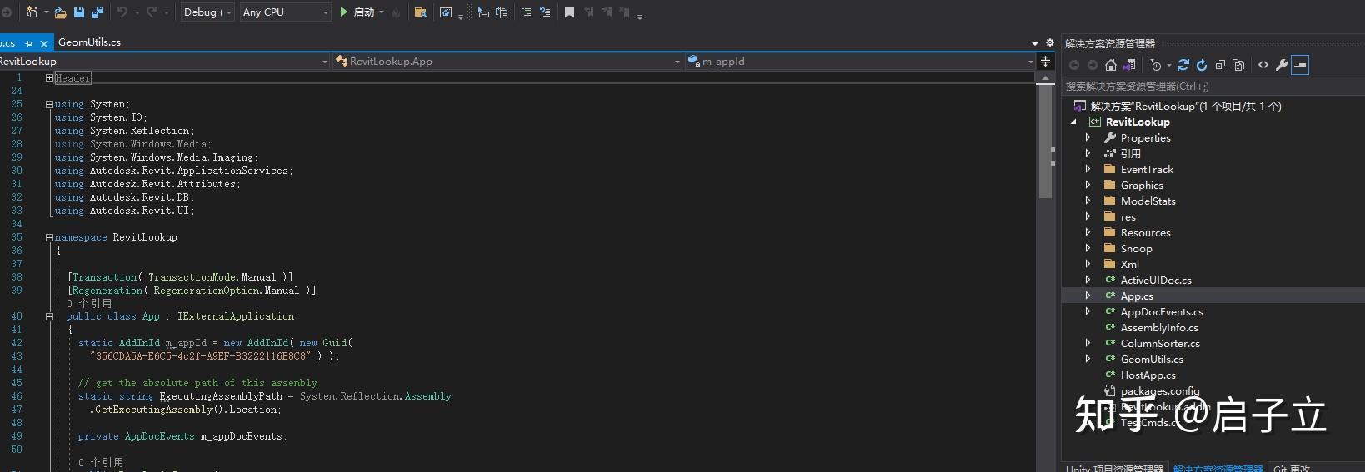The width and height of the screenshot is (1365, 472).
Task: Click the split editor window icon
Action: coord(1045,62)
